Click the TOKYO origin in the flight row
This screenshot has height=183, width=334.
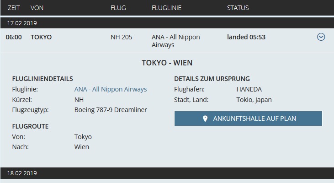pyautogui.click(x=41, y=37)
